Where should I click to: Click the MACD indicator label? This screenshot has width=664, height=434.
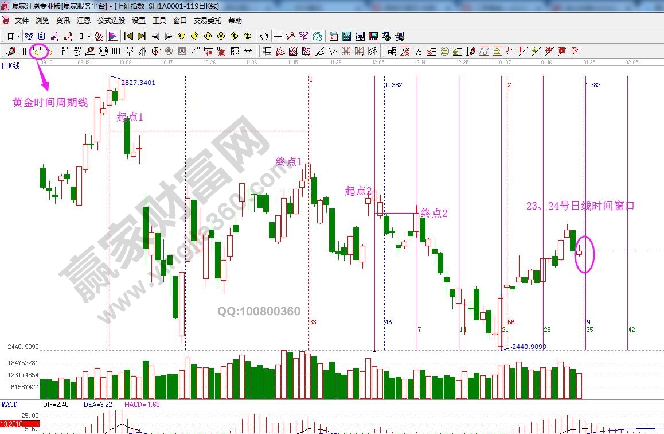coord(10,405)
